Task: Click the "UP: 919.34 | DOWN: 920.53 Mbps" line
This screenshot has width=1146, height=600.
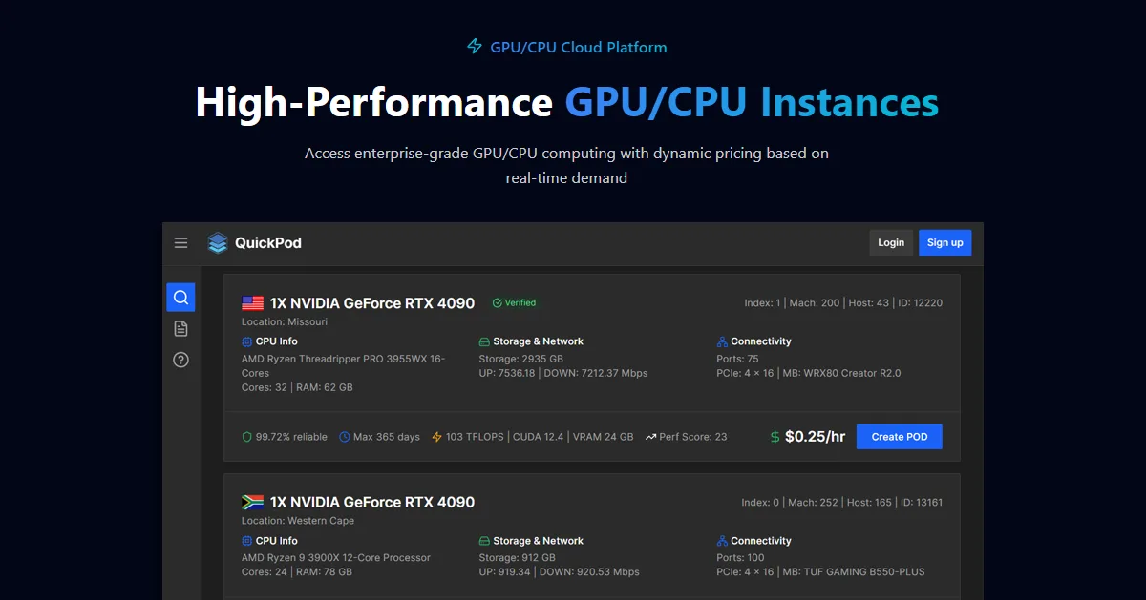Action: tap(559, 572)
